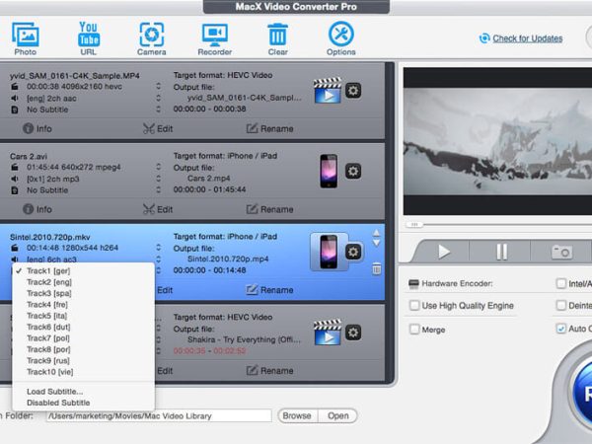Image resolution: width=592 pixels, height=444 pixels.
Task: Open settings gear for Sintel.2010.720p.mkv
Action: [353, 252]
